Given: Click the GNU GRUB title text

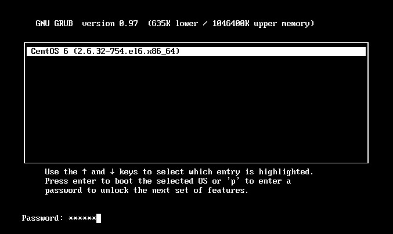Looking at the screenshot, I should tap(54, 24).
